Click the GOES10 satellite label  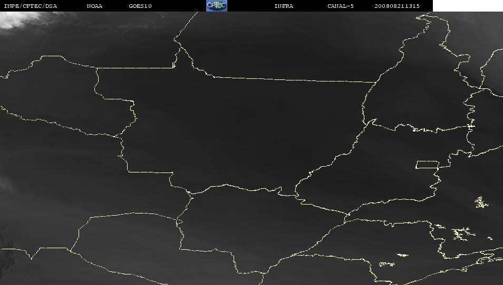(140, 6)
